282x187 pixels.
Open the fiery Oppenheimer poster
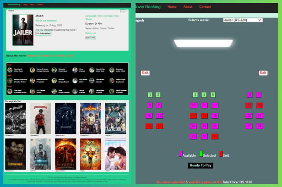pyautogui.click(x=65, y=154)
